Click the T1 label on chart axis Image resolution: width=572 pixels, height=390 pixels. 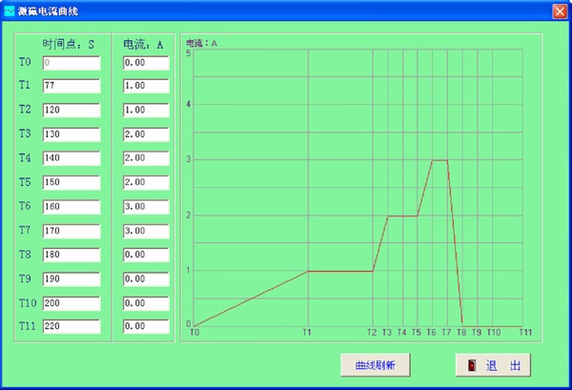[x=306, y=333]
